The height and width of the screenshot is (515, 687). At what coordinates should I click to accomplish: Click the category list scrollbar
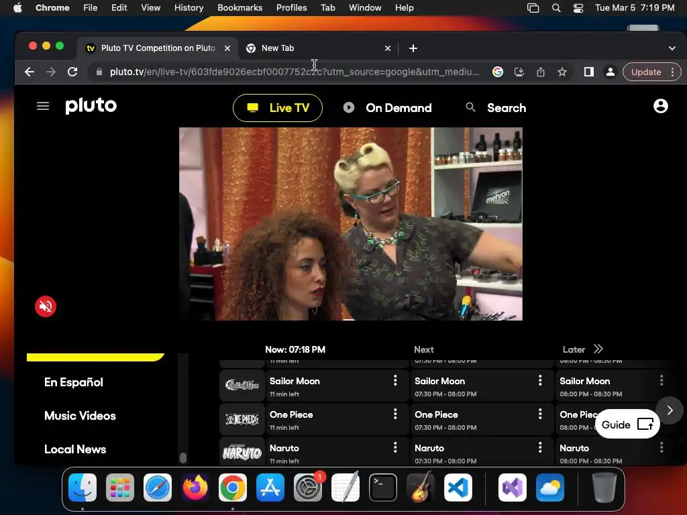pos(183,457)
